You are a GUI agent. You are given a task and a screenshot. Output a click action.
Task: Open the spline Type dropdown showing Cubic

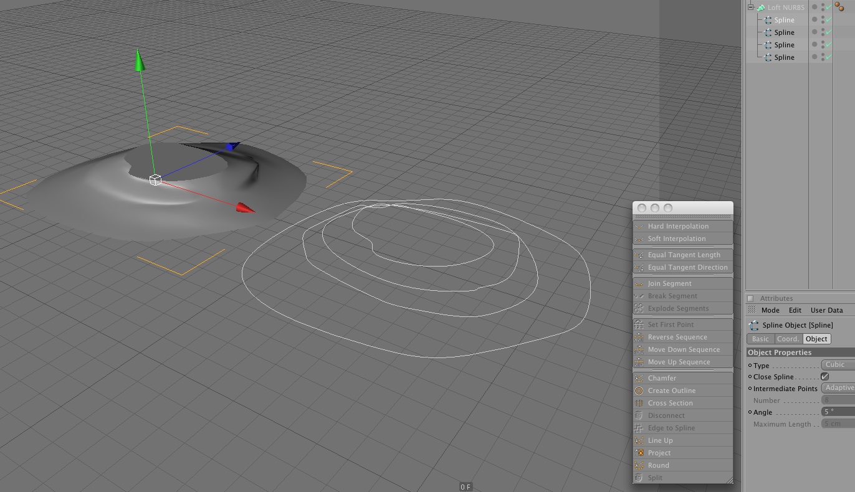point(838,365)
